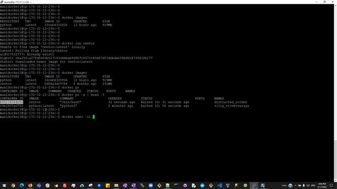
Task: Click the active PuTTY taskbar icon
Action: [x=254, y=185]
